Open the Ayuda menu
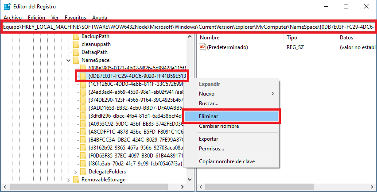This screenshot has width=377, height=192. [100, 18]
